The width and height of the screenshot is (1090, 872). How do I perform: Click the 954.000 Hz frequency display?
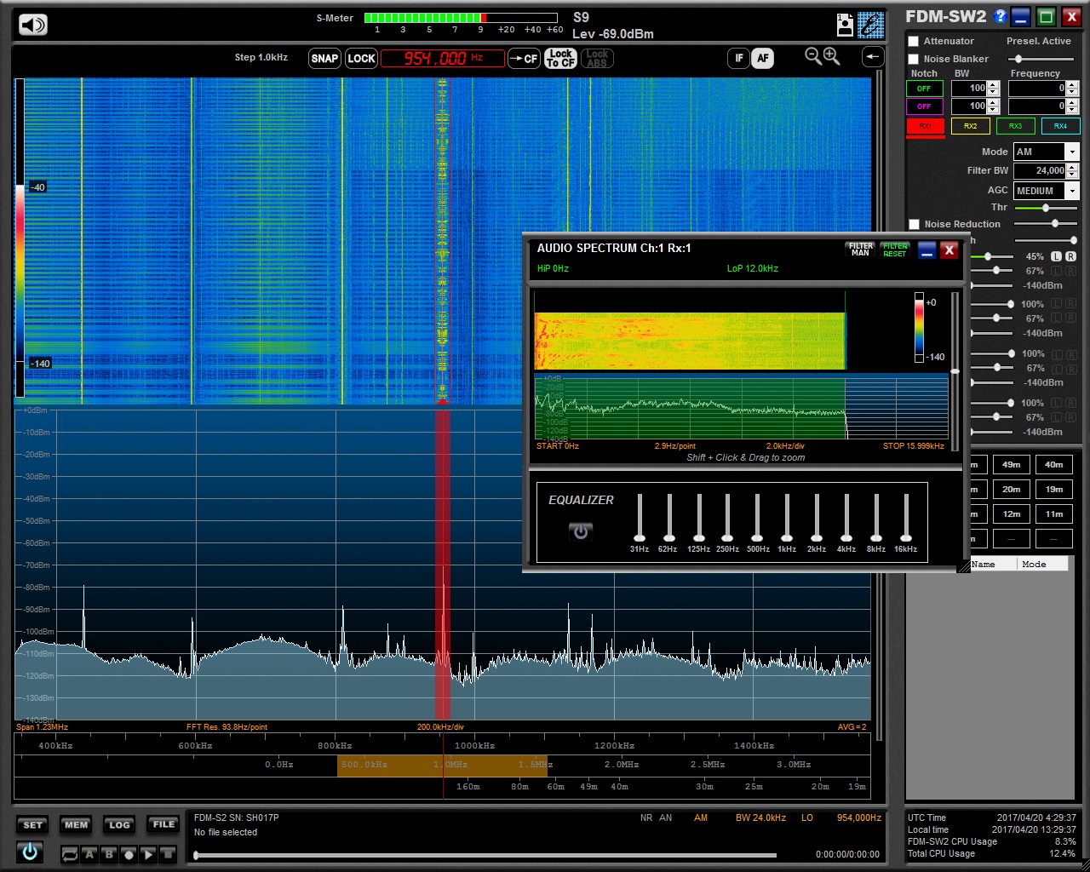(442, 58)
